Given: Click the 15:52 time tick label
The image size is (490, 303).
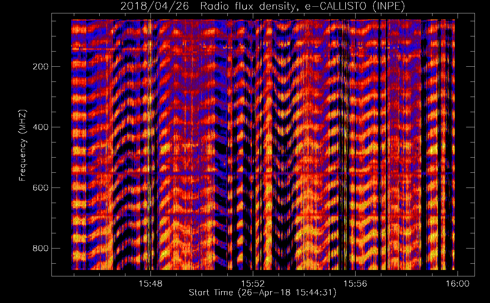Looking at the screenshot, I should (x=253, y=284).
